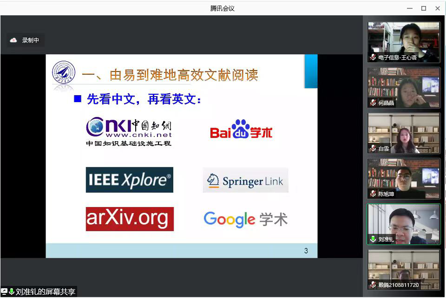This screenshot has height=298, width=446.
Task: Click the green active mic icon of 刘准钆
Action: click(x=373, y=240)
